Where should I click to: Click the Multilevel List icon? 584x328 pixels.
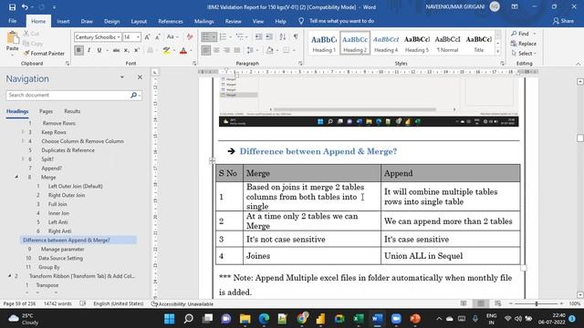pos(241,36)
